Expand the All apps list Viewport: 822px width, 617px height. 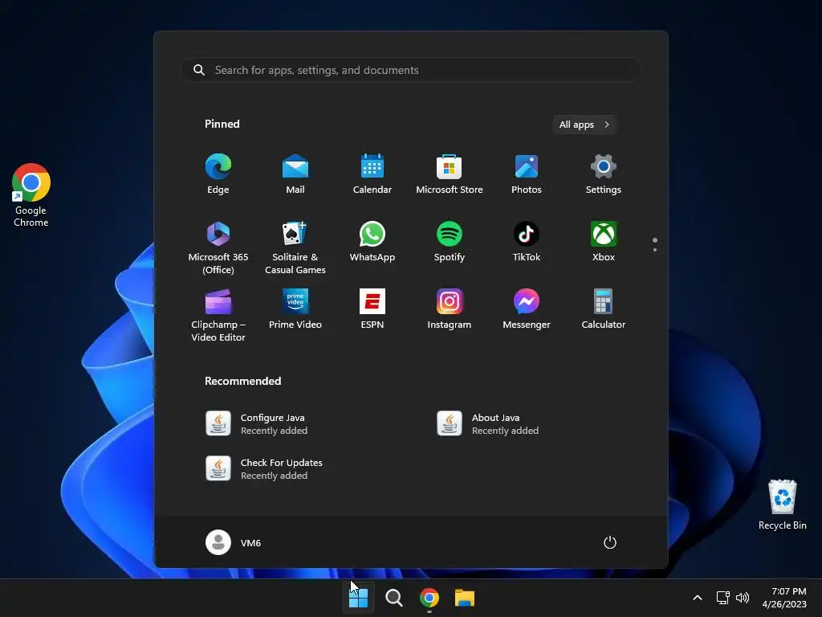coord(584,125)
